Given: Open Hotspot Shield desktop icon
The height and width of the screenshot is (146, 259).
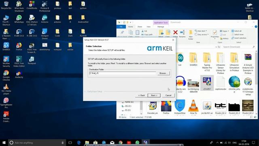Looking at the screenshot, I should tap(45, 34).
